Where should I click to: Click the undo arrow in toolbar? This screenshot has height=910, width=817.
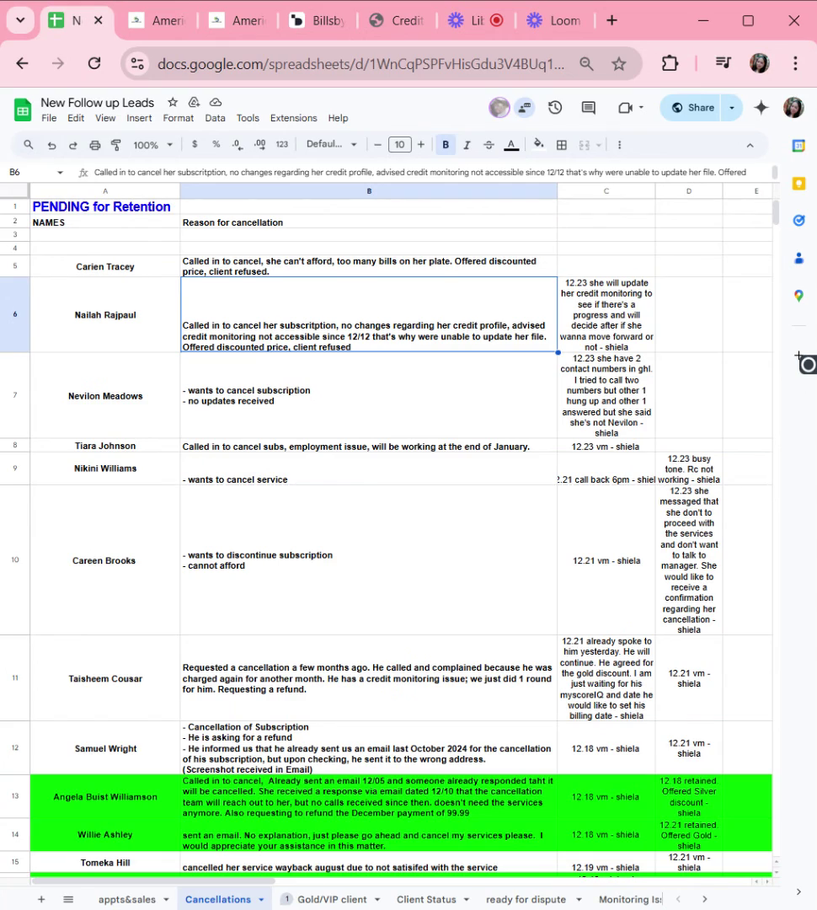(x=51, y=145)
